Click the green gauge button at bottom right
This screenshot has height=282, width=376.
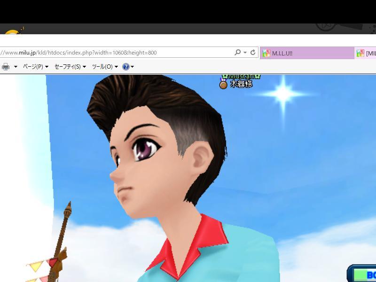click(364, 274)
